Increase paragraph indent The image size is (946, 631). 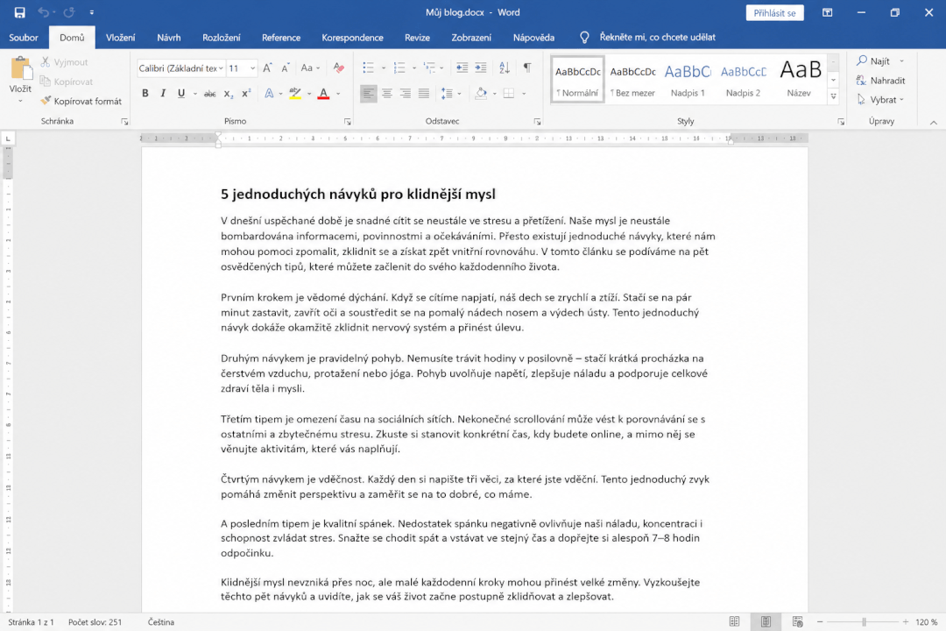481,67
